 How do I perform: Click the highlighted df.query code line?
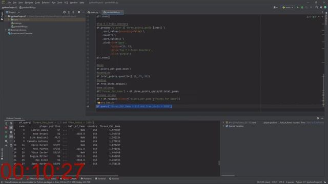[134, 106]
